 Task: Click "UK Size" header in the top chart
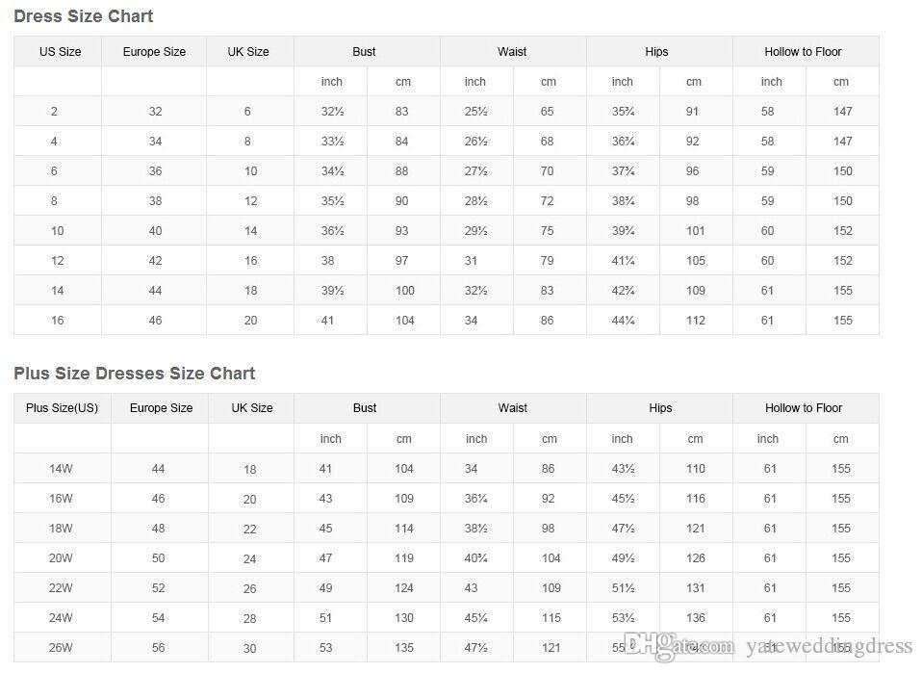point(248,52)
